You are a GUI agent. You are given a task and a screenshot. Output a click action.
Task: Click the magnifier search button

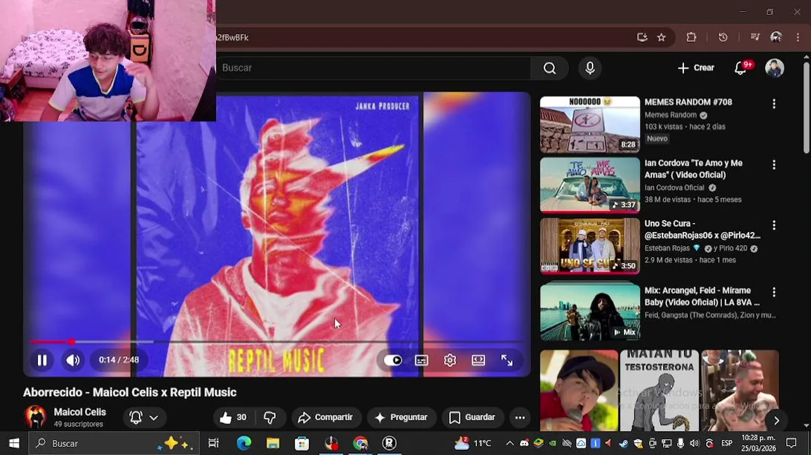coord(550,68)
